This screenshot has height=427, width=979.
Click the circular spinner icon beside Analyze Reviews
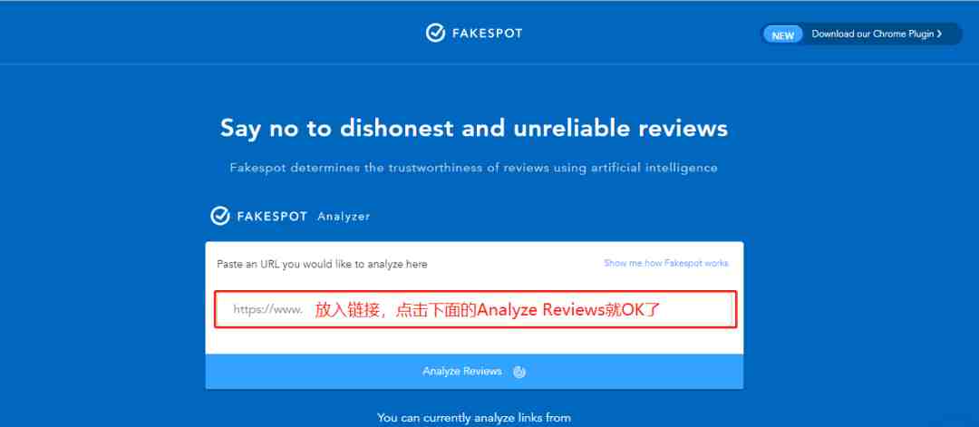pyautogui.click(x=519, y=372)
